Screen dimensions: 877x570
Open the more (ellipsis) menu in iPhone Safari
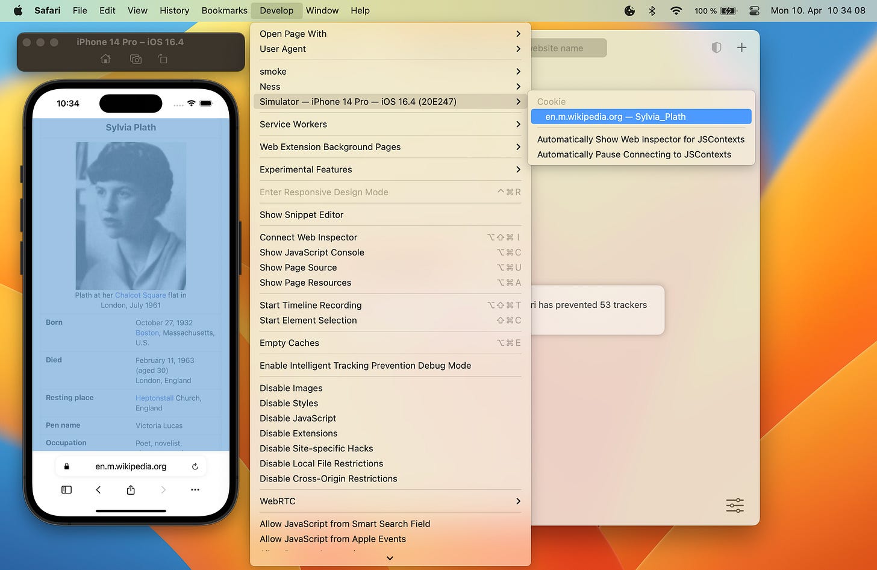point(195,490)
